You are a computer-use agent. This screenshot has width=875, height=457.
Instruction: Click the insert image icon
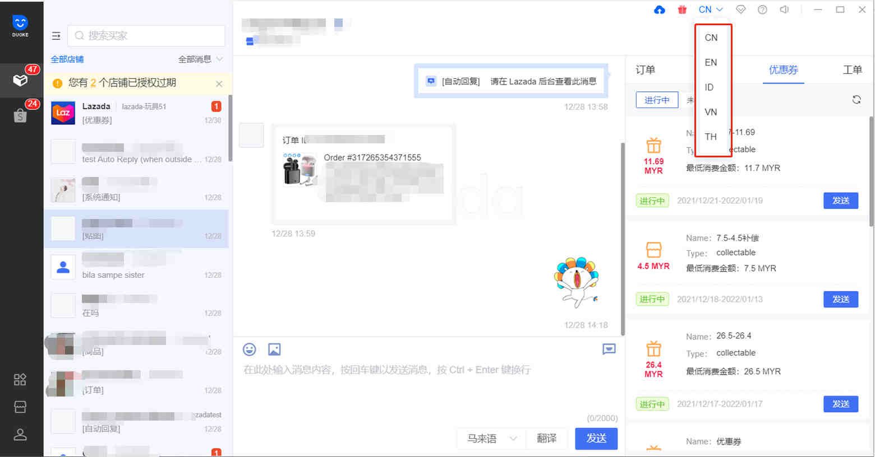click(274, 349)
